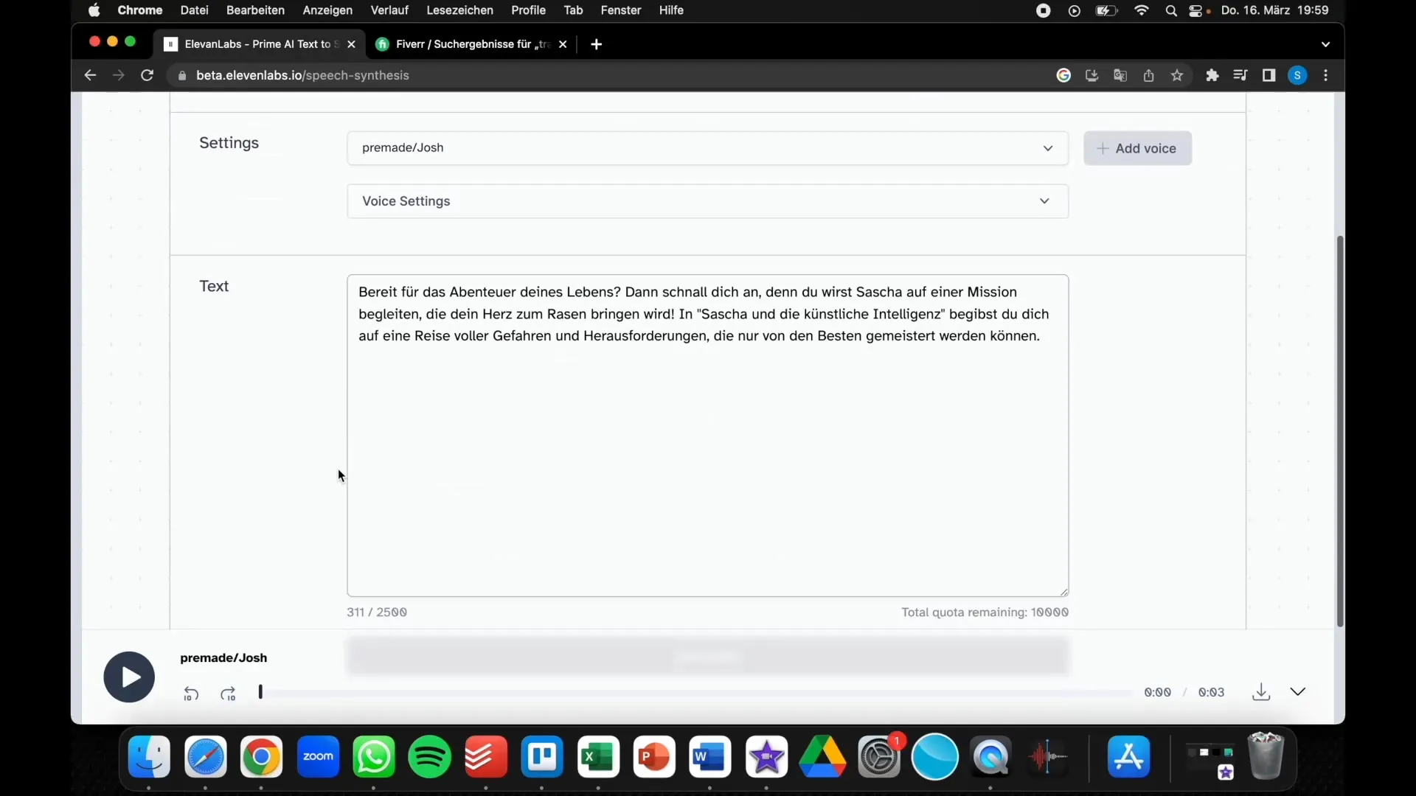The image size is (1416, 796).
Task: Open Spotlight search in menu bar
Action: [x=1171, y=10]
